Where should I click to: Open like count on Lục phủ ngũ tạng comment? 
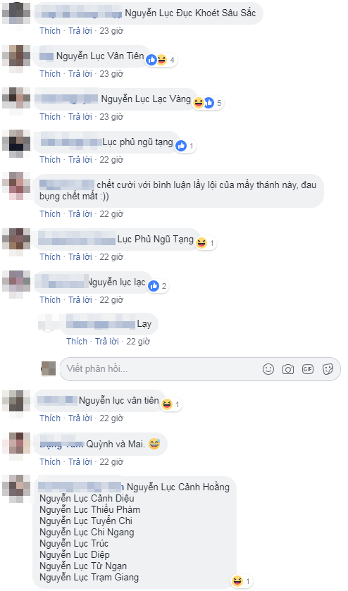coord(185,146)
